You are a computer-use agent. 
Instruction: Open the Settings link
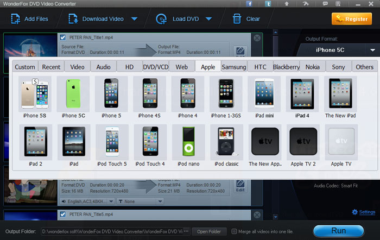[367, 212]
